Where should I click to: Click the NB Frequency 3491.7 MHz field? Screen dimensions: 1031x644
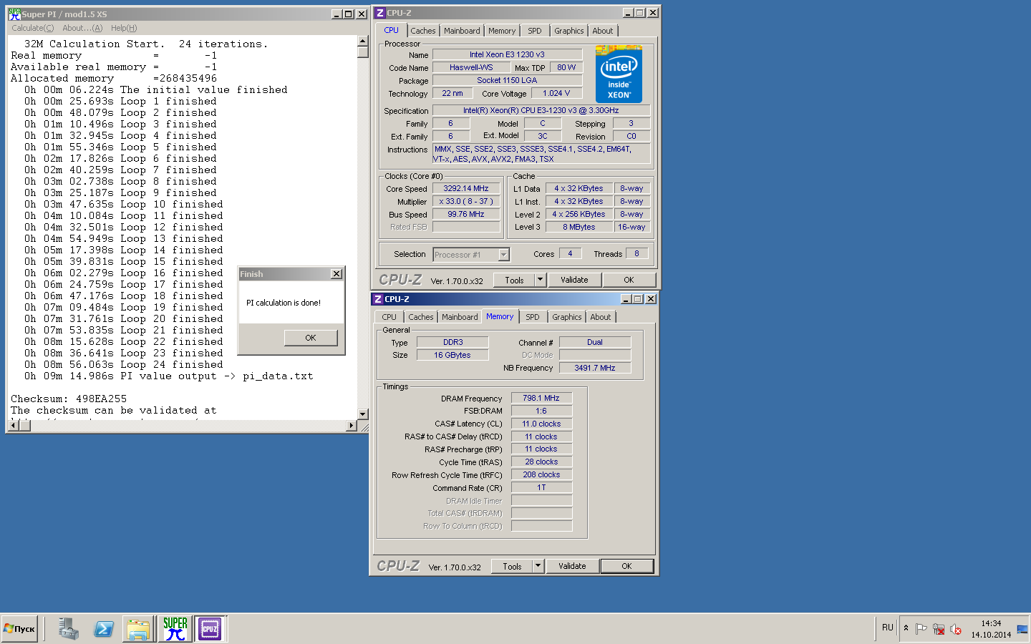(595, 368)
